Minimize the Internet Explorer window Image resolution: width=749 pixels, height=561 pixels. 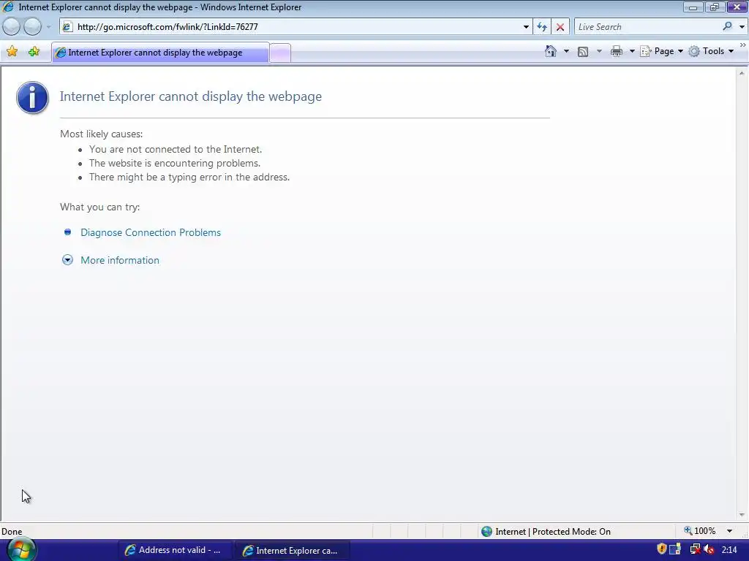693,7
